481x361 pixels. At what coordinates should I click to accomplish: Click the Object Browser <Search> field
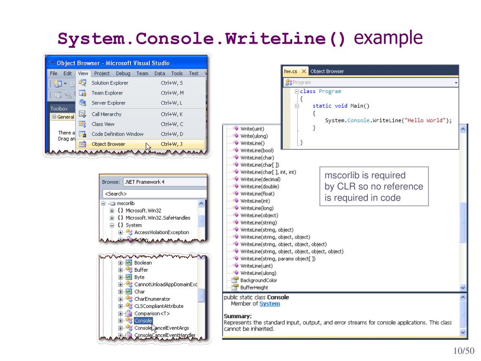pyautogui.click(x=155, y=194)
